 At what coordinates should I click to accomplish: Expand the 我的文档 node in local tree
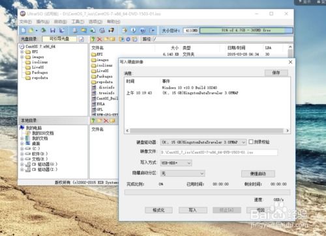point(22,138)
